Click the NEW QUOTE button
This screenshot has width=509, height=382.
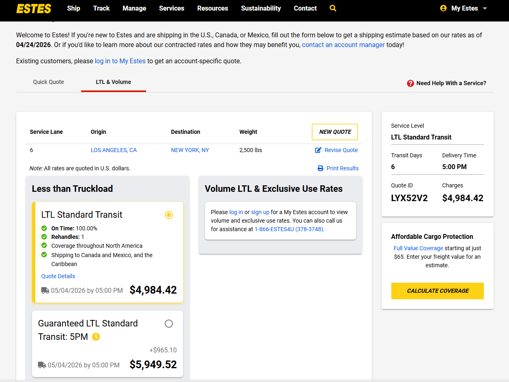(335, 132)
